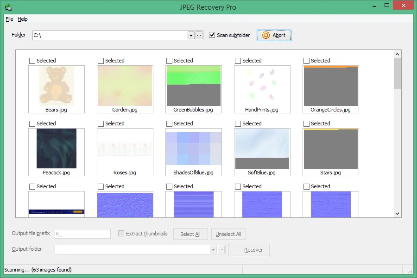Viewport: 417px width, 278px height.
Task: Click the Folder path input field
Action: 110,35
